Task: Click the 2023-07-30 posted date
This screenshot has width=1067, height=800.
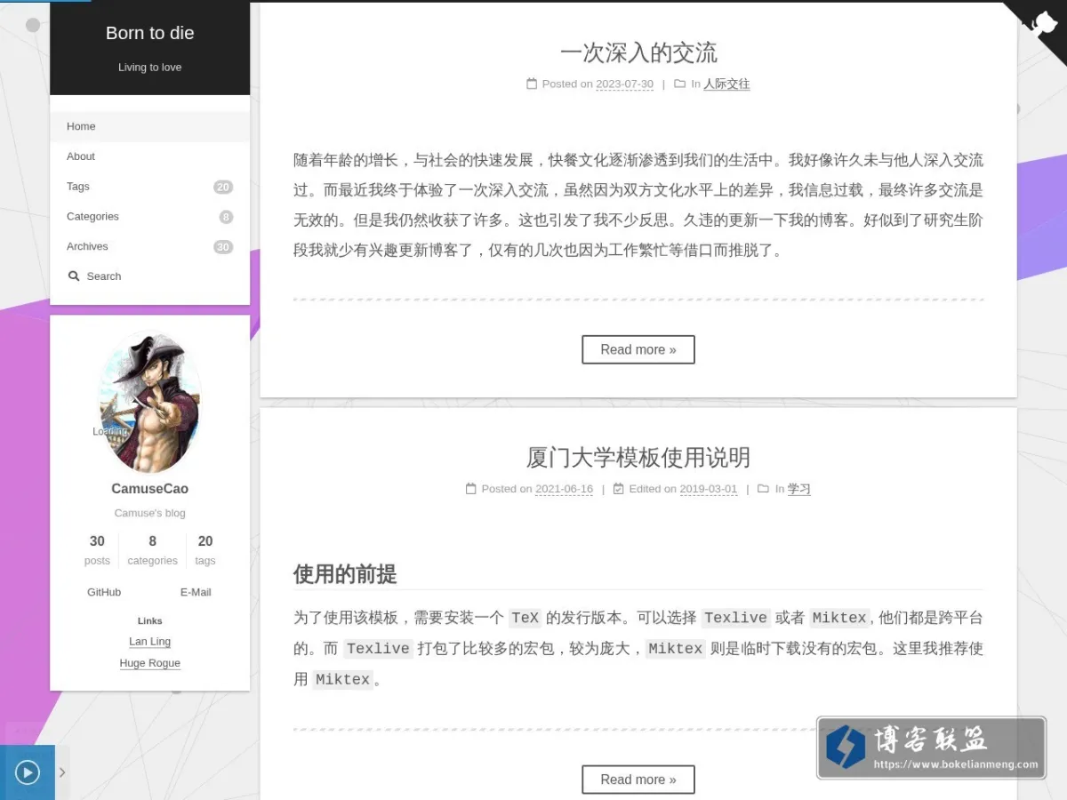Action: [624, 84]
